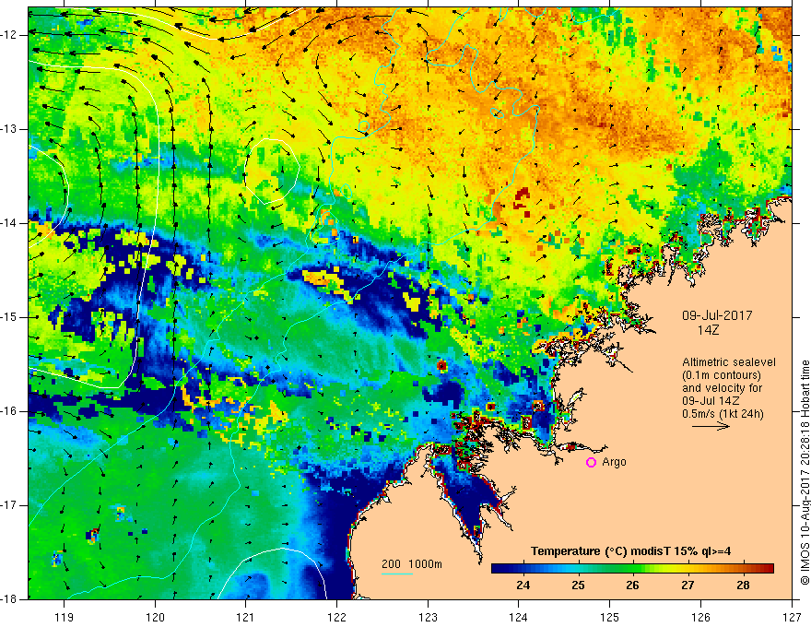811x627 pixels.
Task: Click the latitude label '-18'
Action: tap(9, 599)
